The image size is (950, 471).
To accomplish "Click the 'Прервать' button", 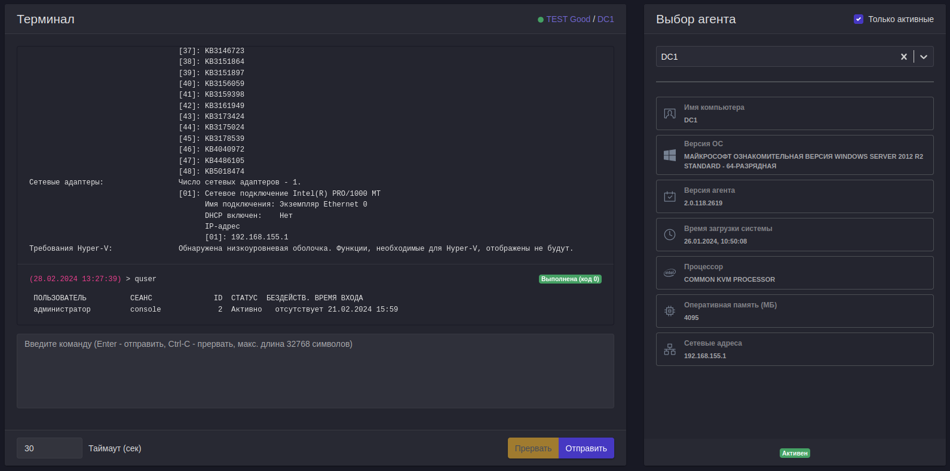I will click(x=534, y=448).
